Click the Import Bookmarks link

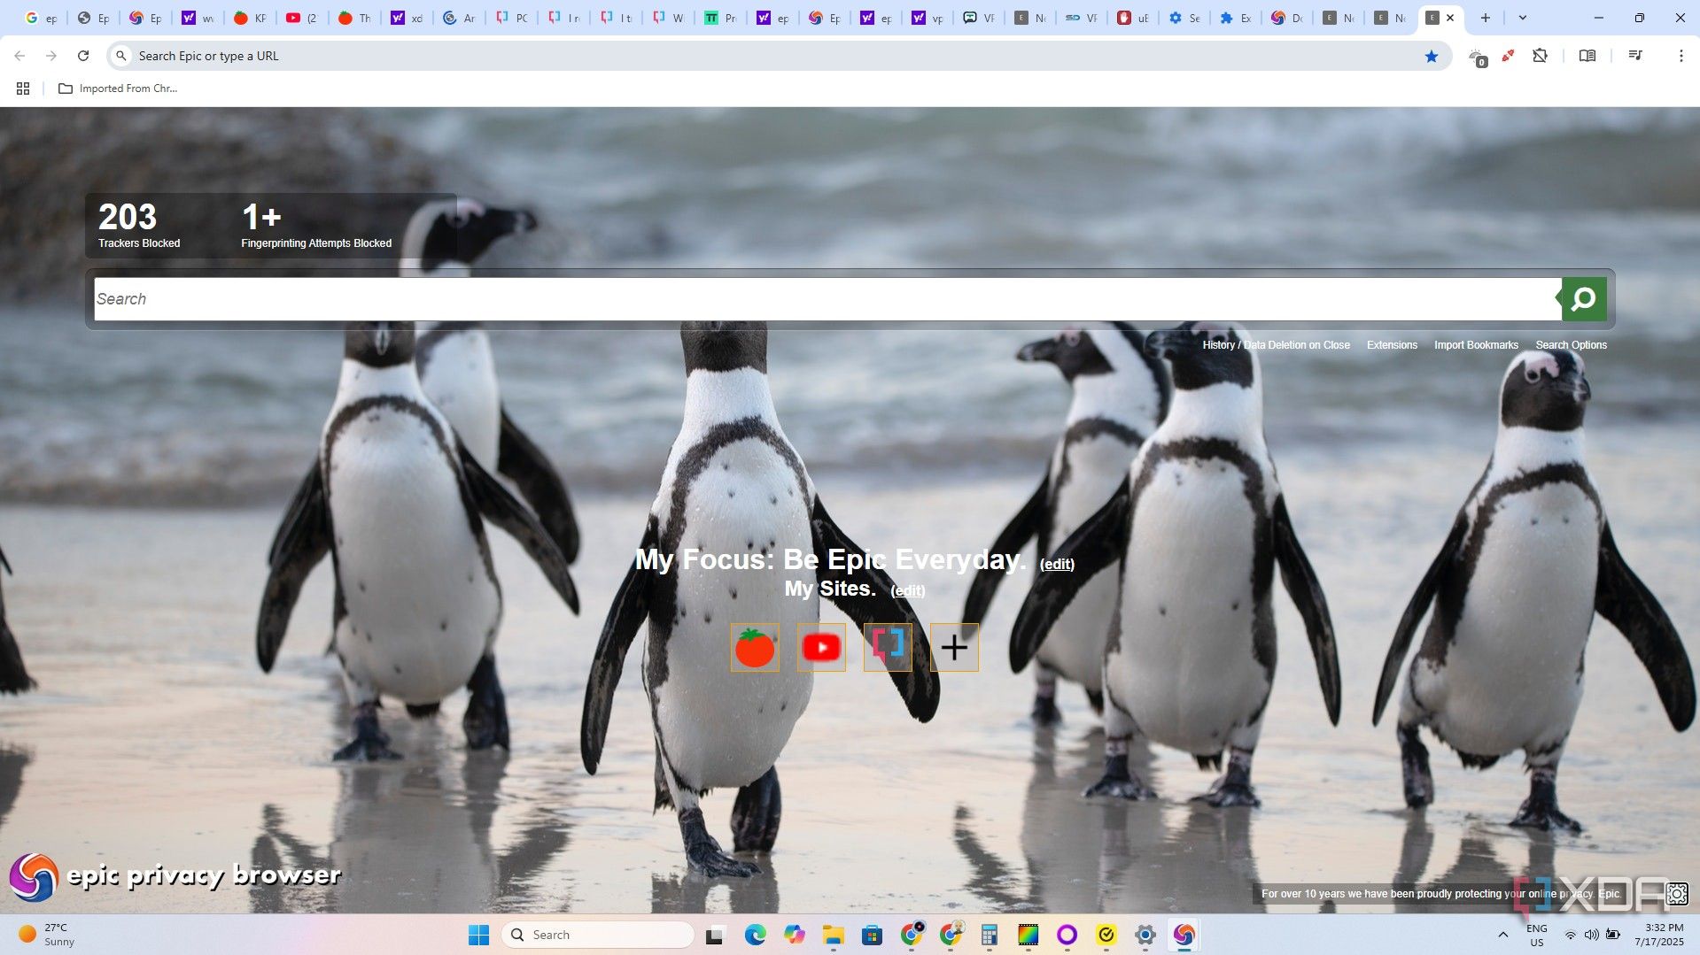tap(1476, 345)
